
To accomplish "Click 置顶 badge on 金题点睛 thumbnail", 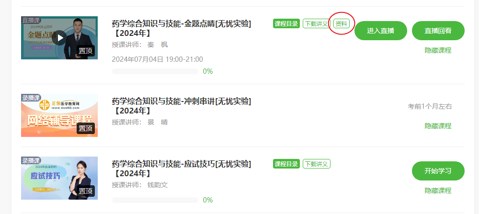I will click(86, 51).
